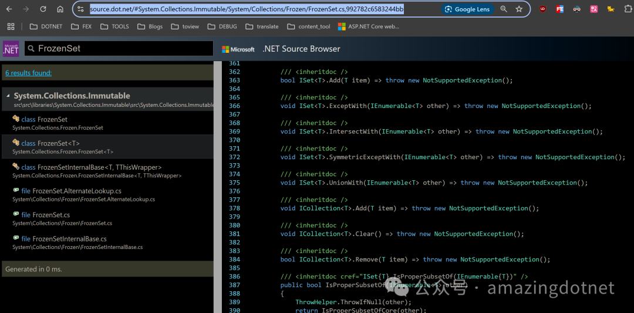Viewport: 634px width, 313px height.
Task: Click the .NET logo icon
Action: pos(11,49)
